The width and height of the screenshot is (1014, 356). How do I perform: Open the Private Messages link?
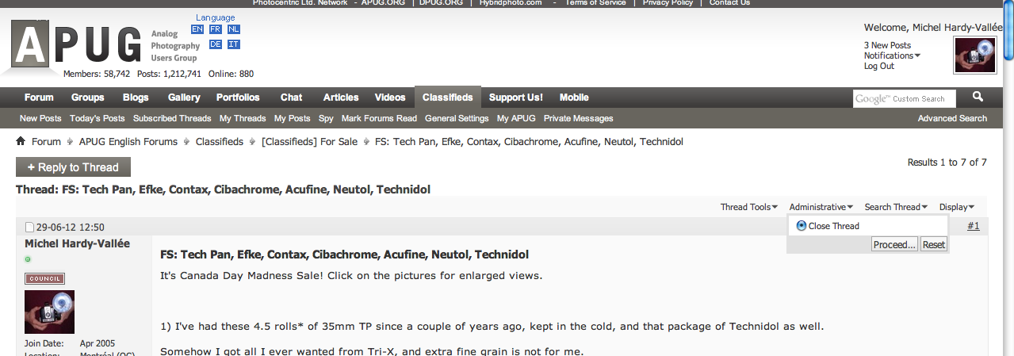(x=578, y=118)
